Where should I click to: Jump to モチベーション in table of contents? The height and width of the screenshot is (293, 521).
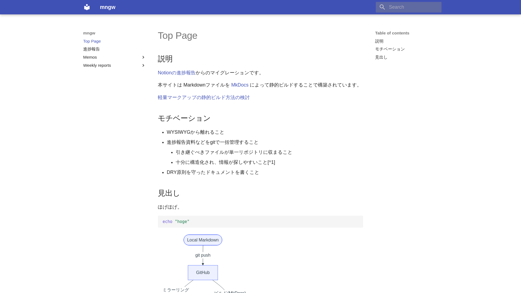[390, 49]
